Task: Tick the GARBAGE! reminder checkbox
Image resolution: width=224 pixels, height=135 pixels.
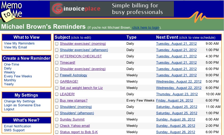Action: 57,82
